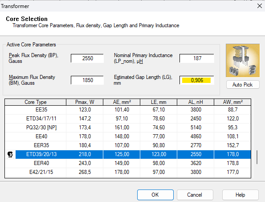265x202 pixels.
Task: Click AW value 152,7
Action: (233, 145)
